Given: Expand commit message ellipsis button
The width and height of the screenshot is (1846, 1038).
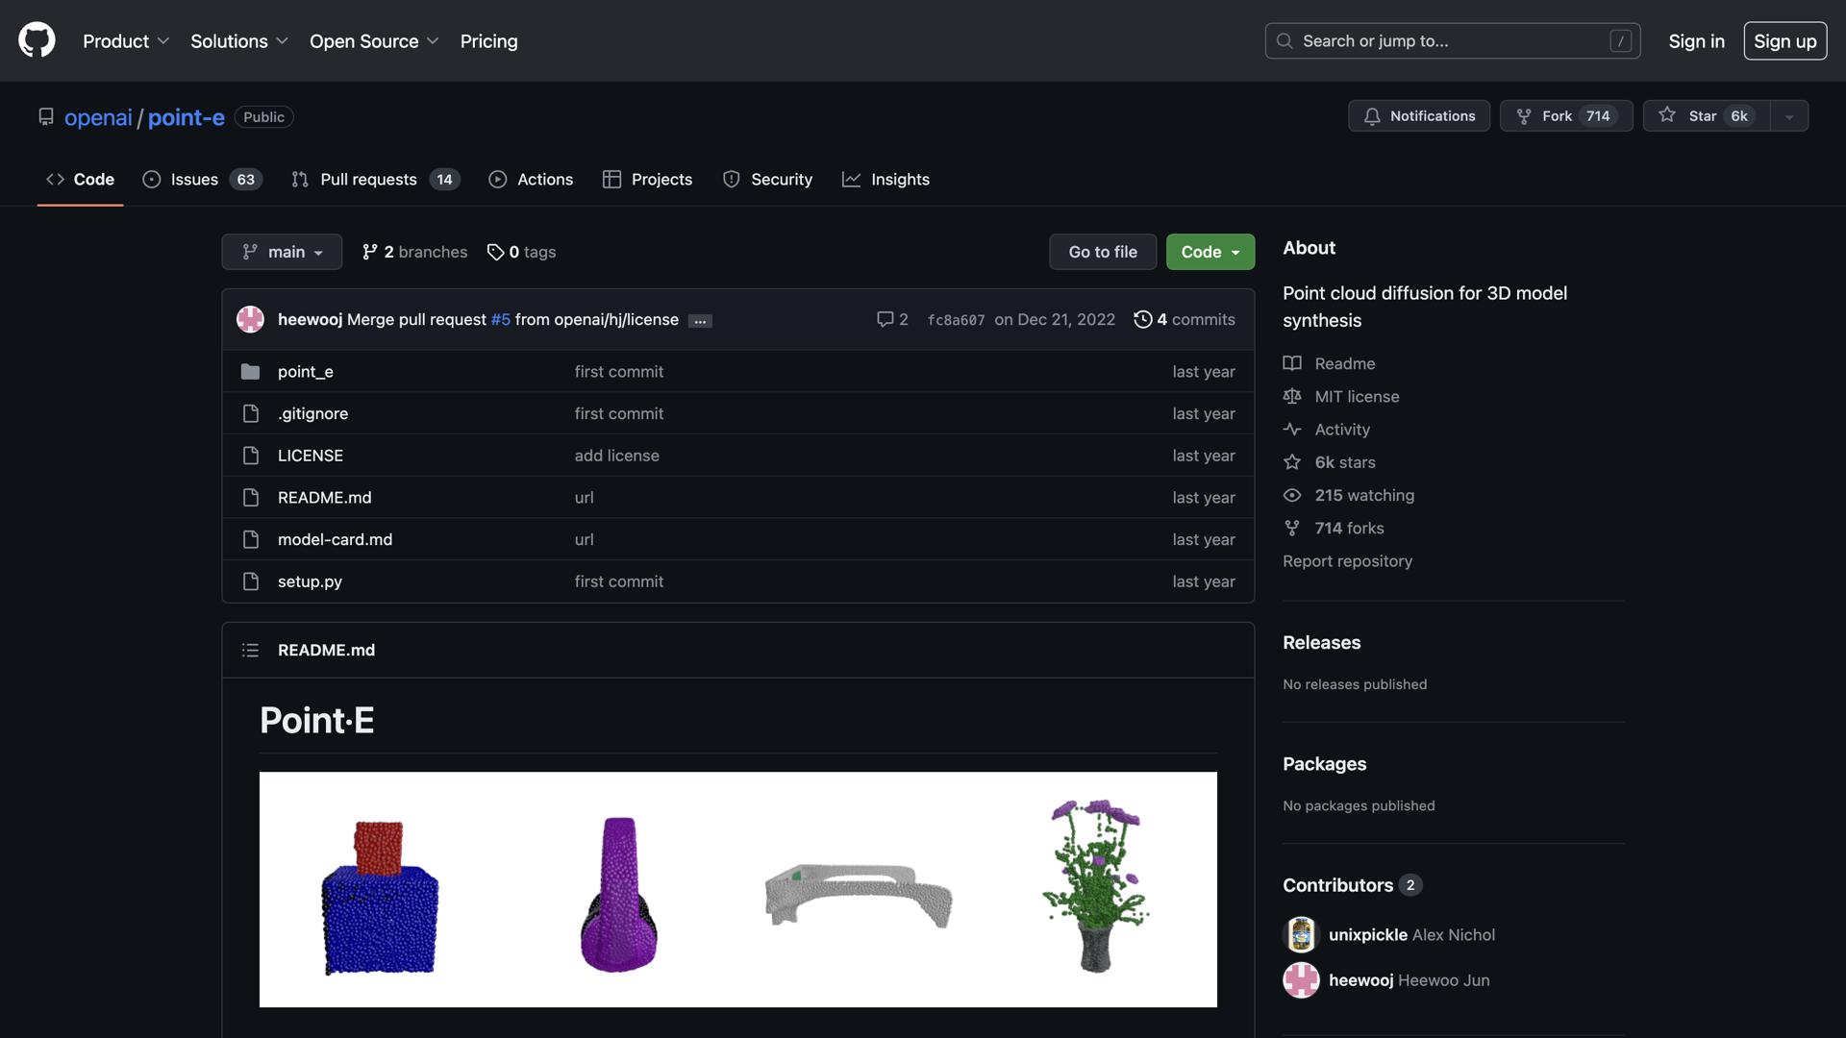Looking at the screenshot, I should coord(700,321).
